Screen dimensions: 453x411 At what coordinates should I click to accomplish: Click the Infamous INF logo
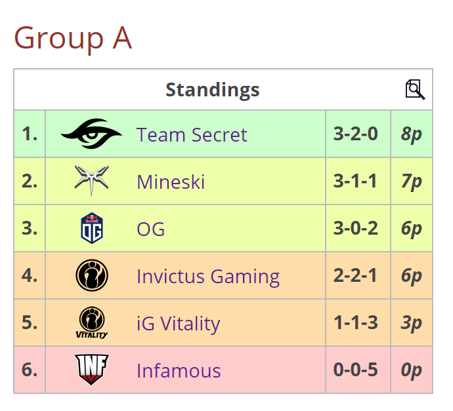[x=91, y=370]
